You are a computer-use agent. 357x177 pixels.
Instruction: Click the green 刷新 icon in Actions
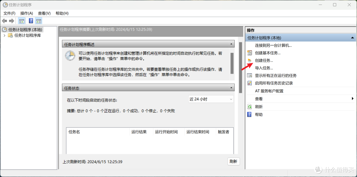tap(250, 107)
